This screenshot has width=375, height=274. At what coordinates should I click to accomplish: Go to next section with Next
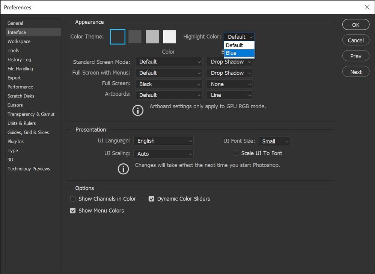356,72
